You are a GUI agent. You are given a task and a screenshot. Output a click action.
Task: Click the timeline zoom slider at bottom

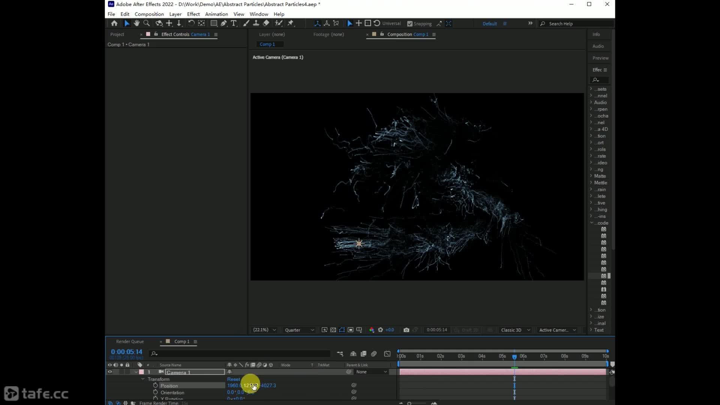[417, 403]
